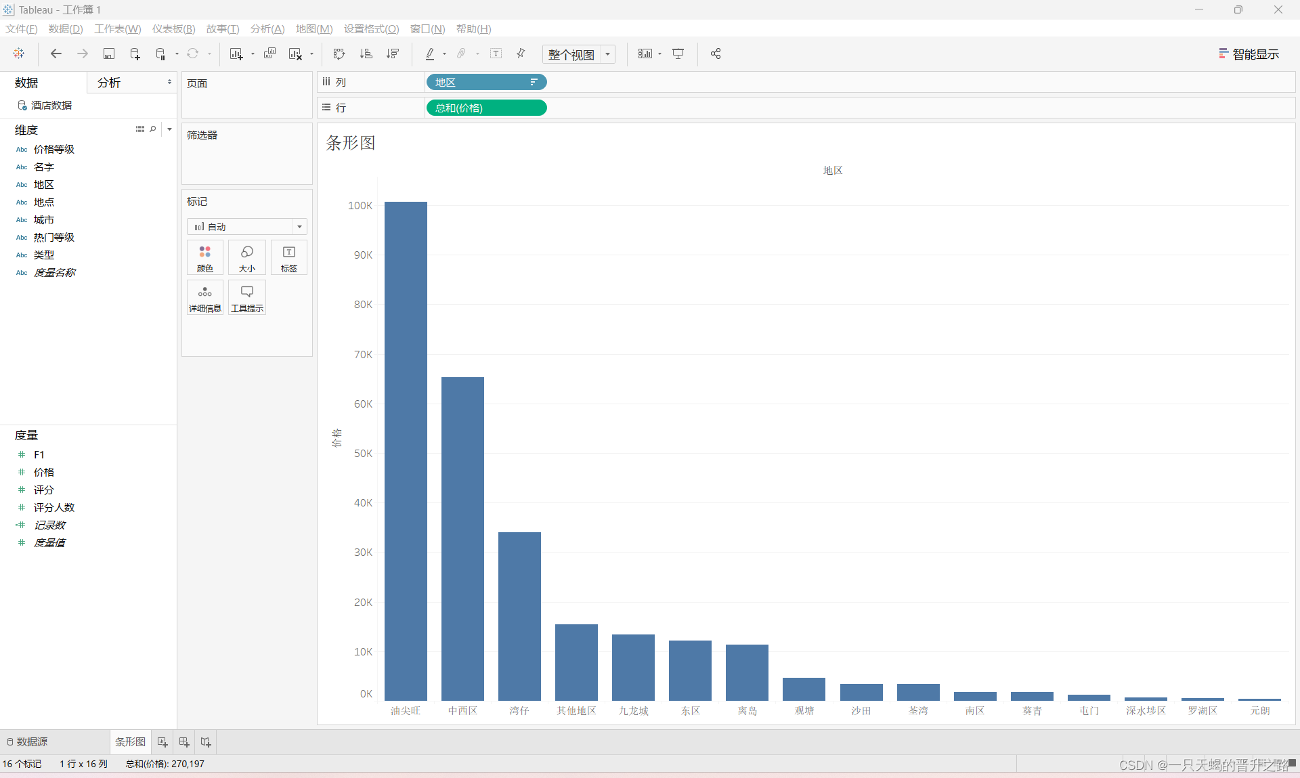
Task: Add new dashboard tab at bottom
Action: [x=184, y=742]
